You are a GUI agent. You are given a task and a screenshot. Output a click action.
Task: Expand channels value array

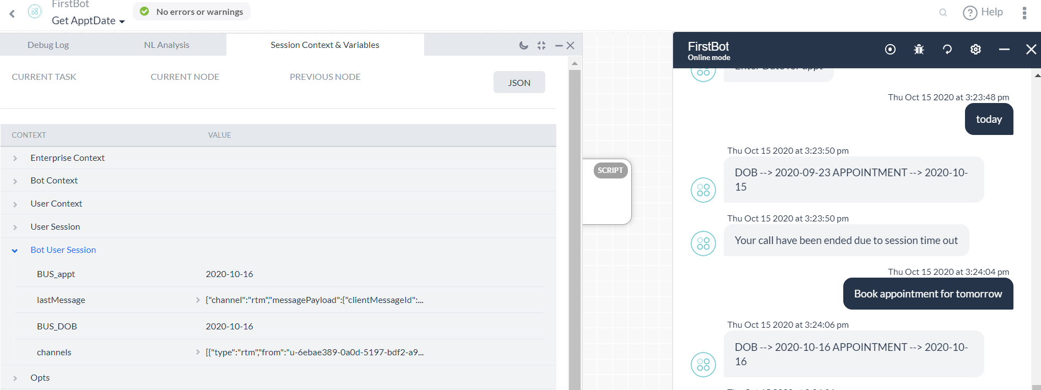pos(198,353)
